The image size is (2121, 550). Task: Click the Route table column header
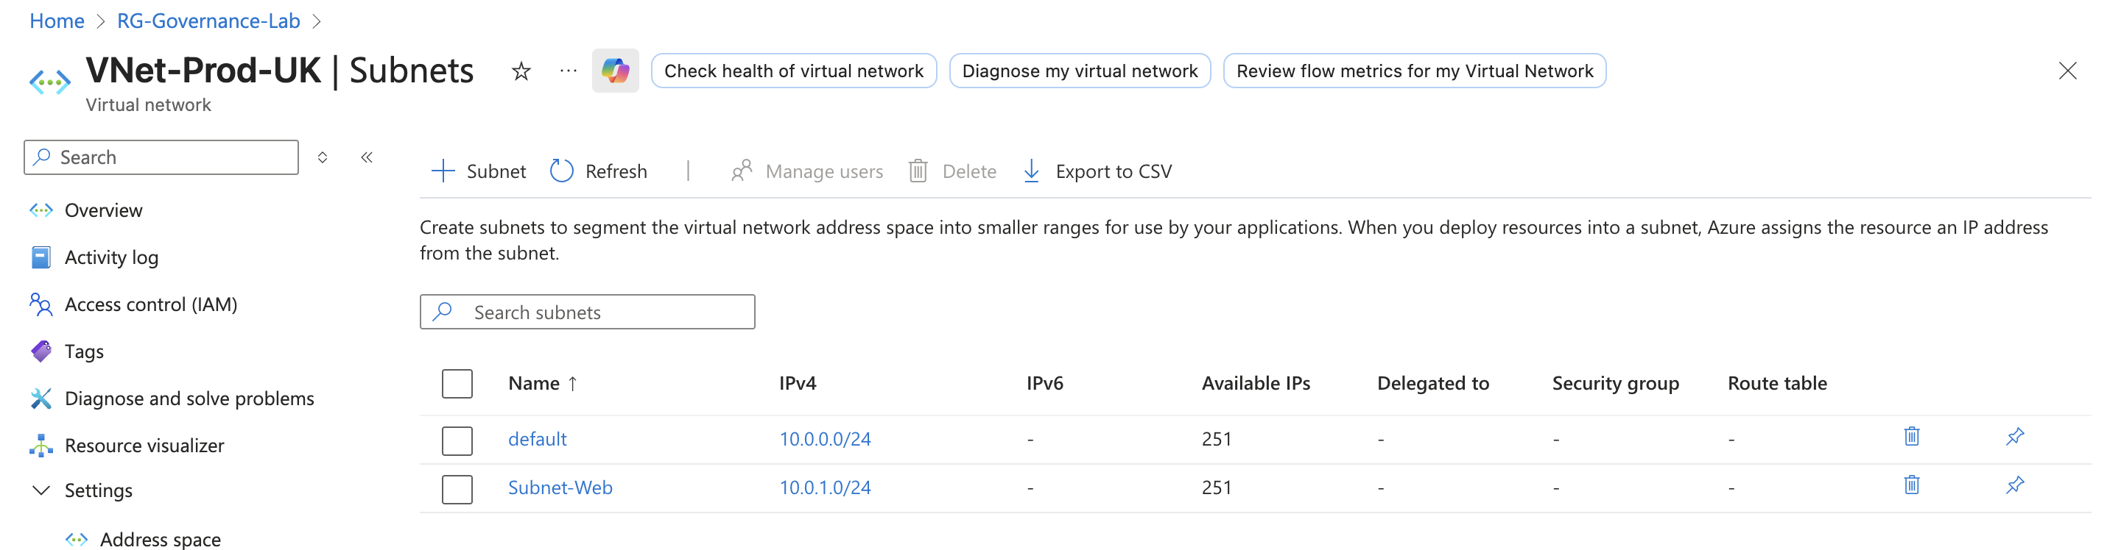point(1777,383)
